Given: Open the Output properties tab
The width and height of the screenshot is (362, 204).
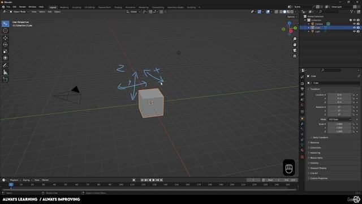Looking at the screenshot, I should 302,89.
